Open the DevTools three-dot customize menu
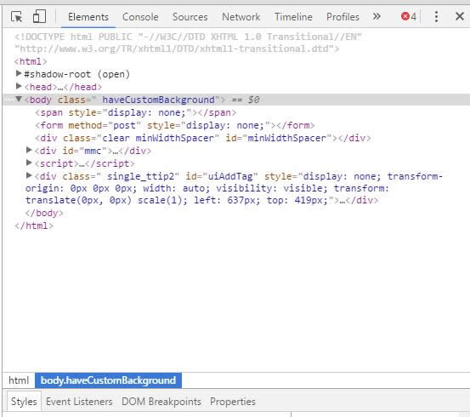 click(x=436, y=16)
